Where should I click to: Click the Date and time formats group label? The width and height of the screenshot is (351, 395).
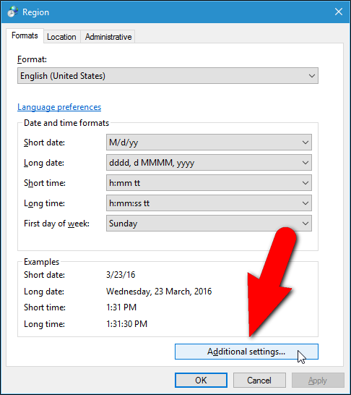pyautogui.click(x=66, y=123)
